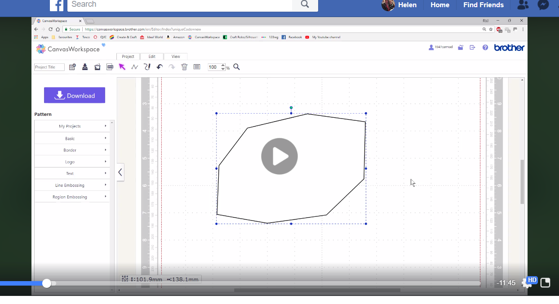Expand the Region Embossing category
This screenshot has height=304, width=559.
[72, 197]
